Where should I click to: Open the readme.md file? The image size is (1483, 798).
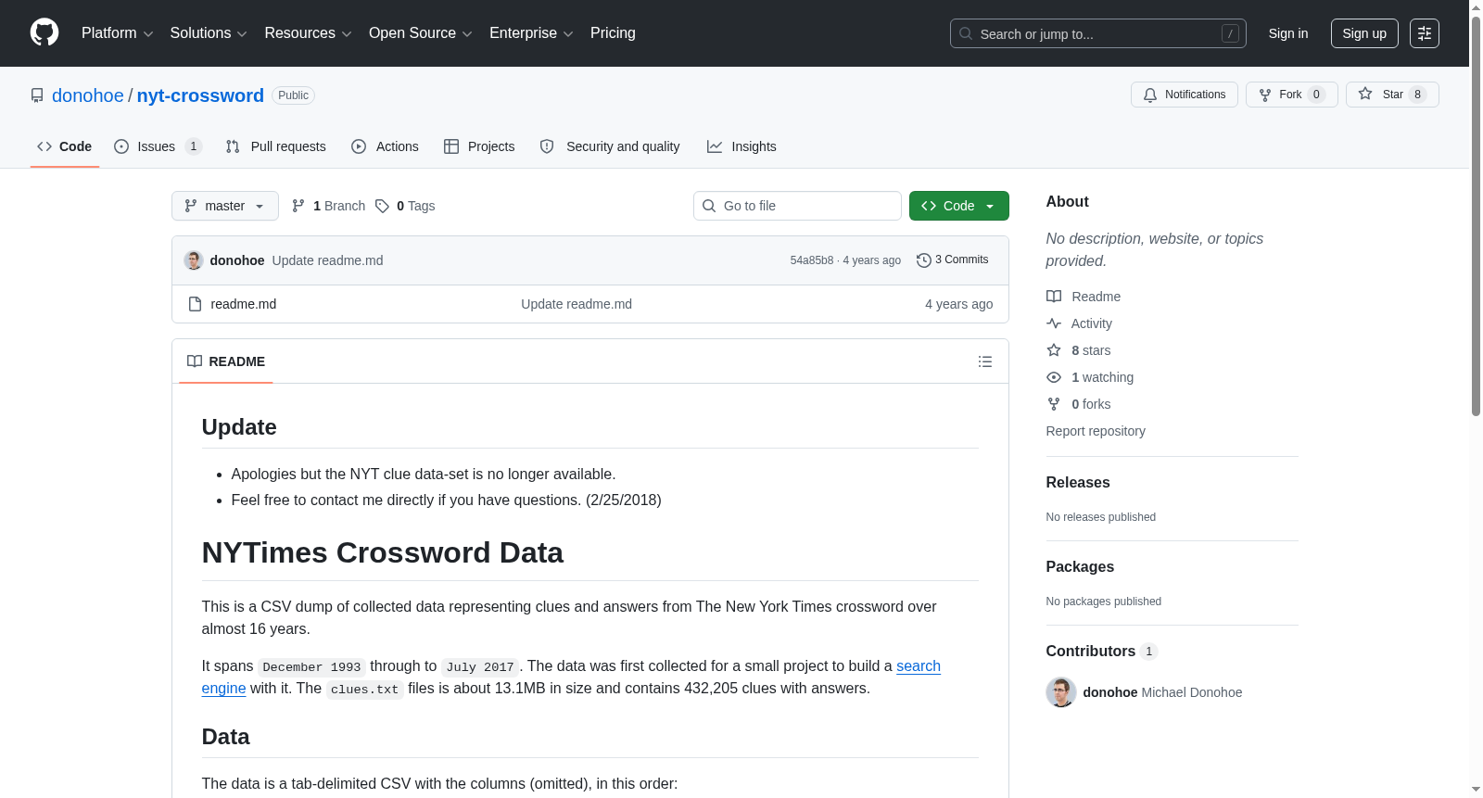click(x=244, y=304)
